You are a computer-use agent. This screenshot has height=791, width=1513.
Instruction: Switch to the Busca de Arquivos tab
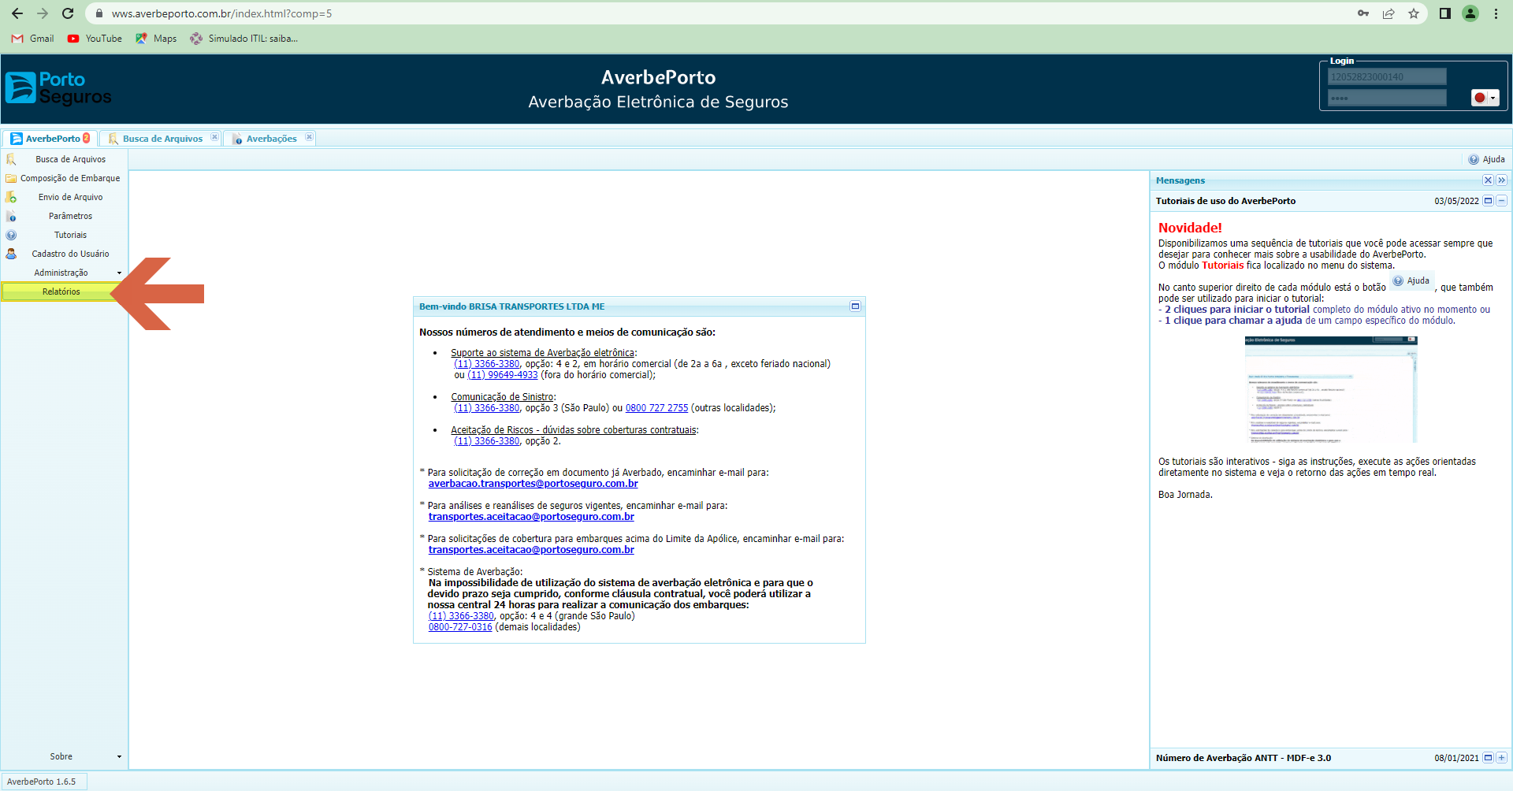(x=162, y=139)
